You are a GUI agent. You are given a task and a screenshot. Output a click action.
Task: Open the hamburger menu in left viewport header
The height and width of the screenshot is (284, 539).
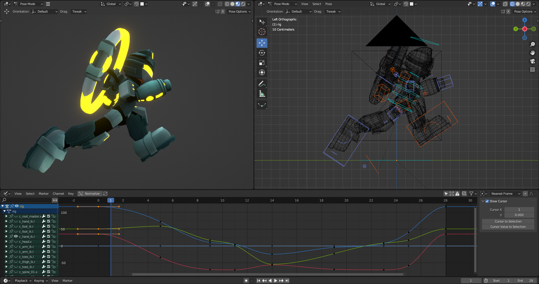[x=48, y=4]
